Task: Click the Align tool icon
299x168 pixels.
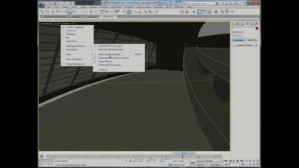Action: point(187,12)
